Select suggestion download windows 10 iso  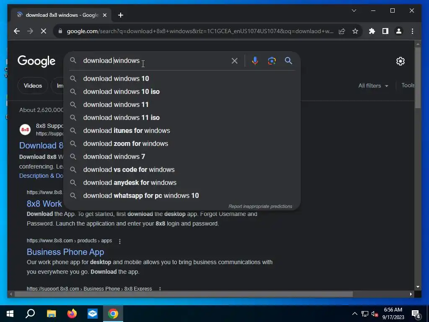[x=182, y=91]
